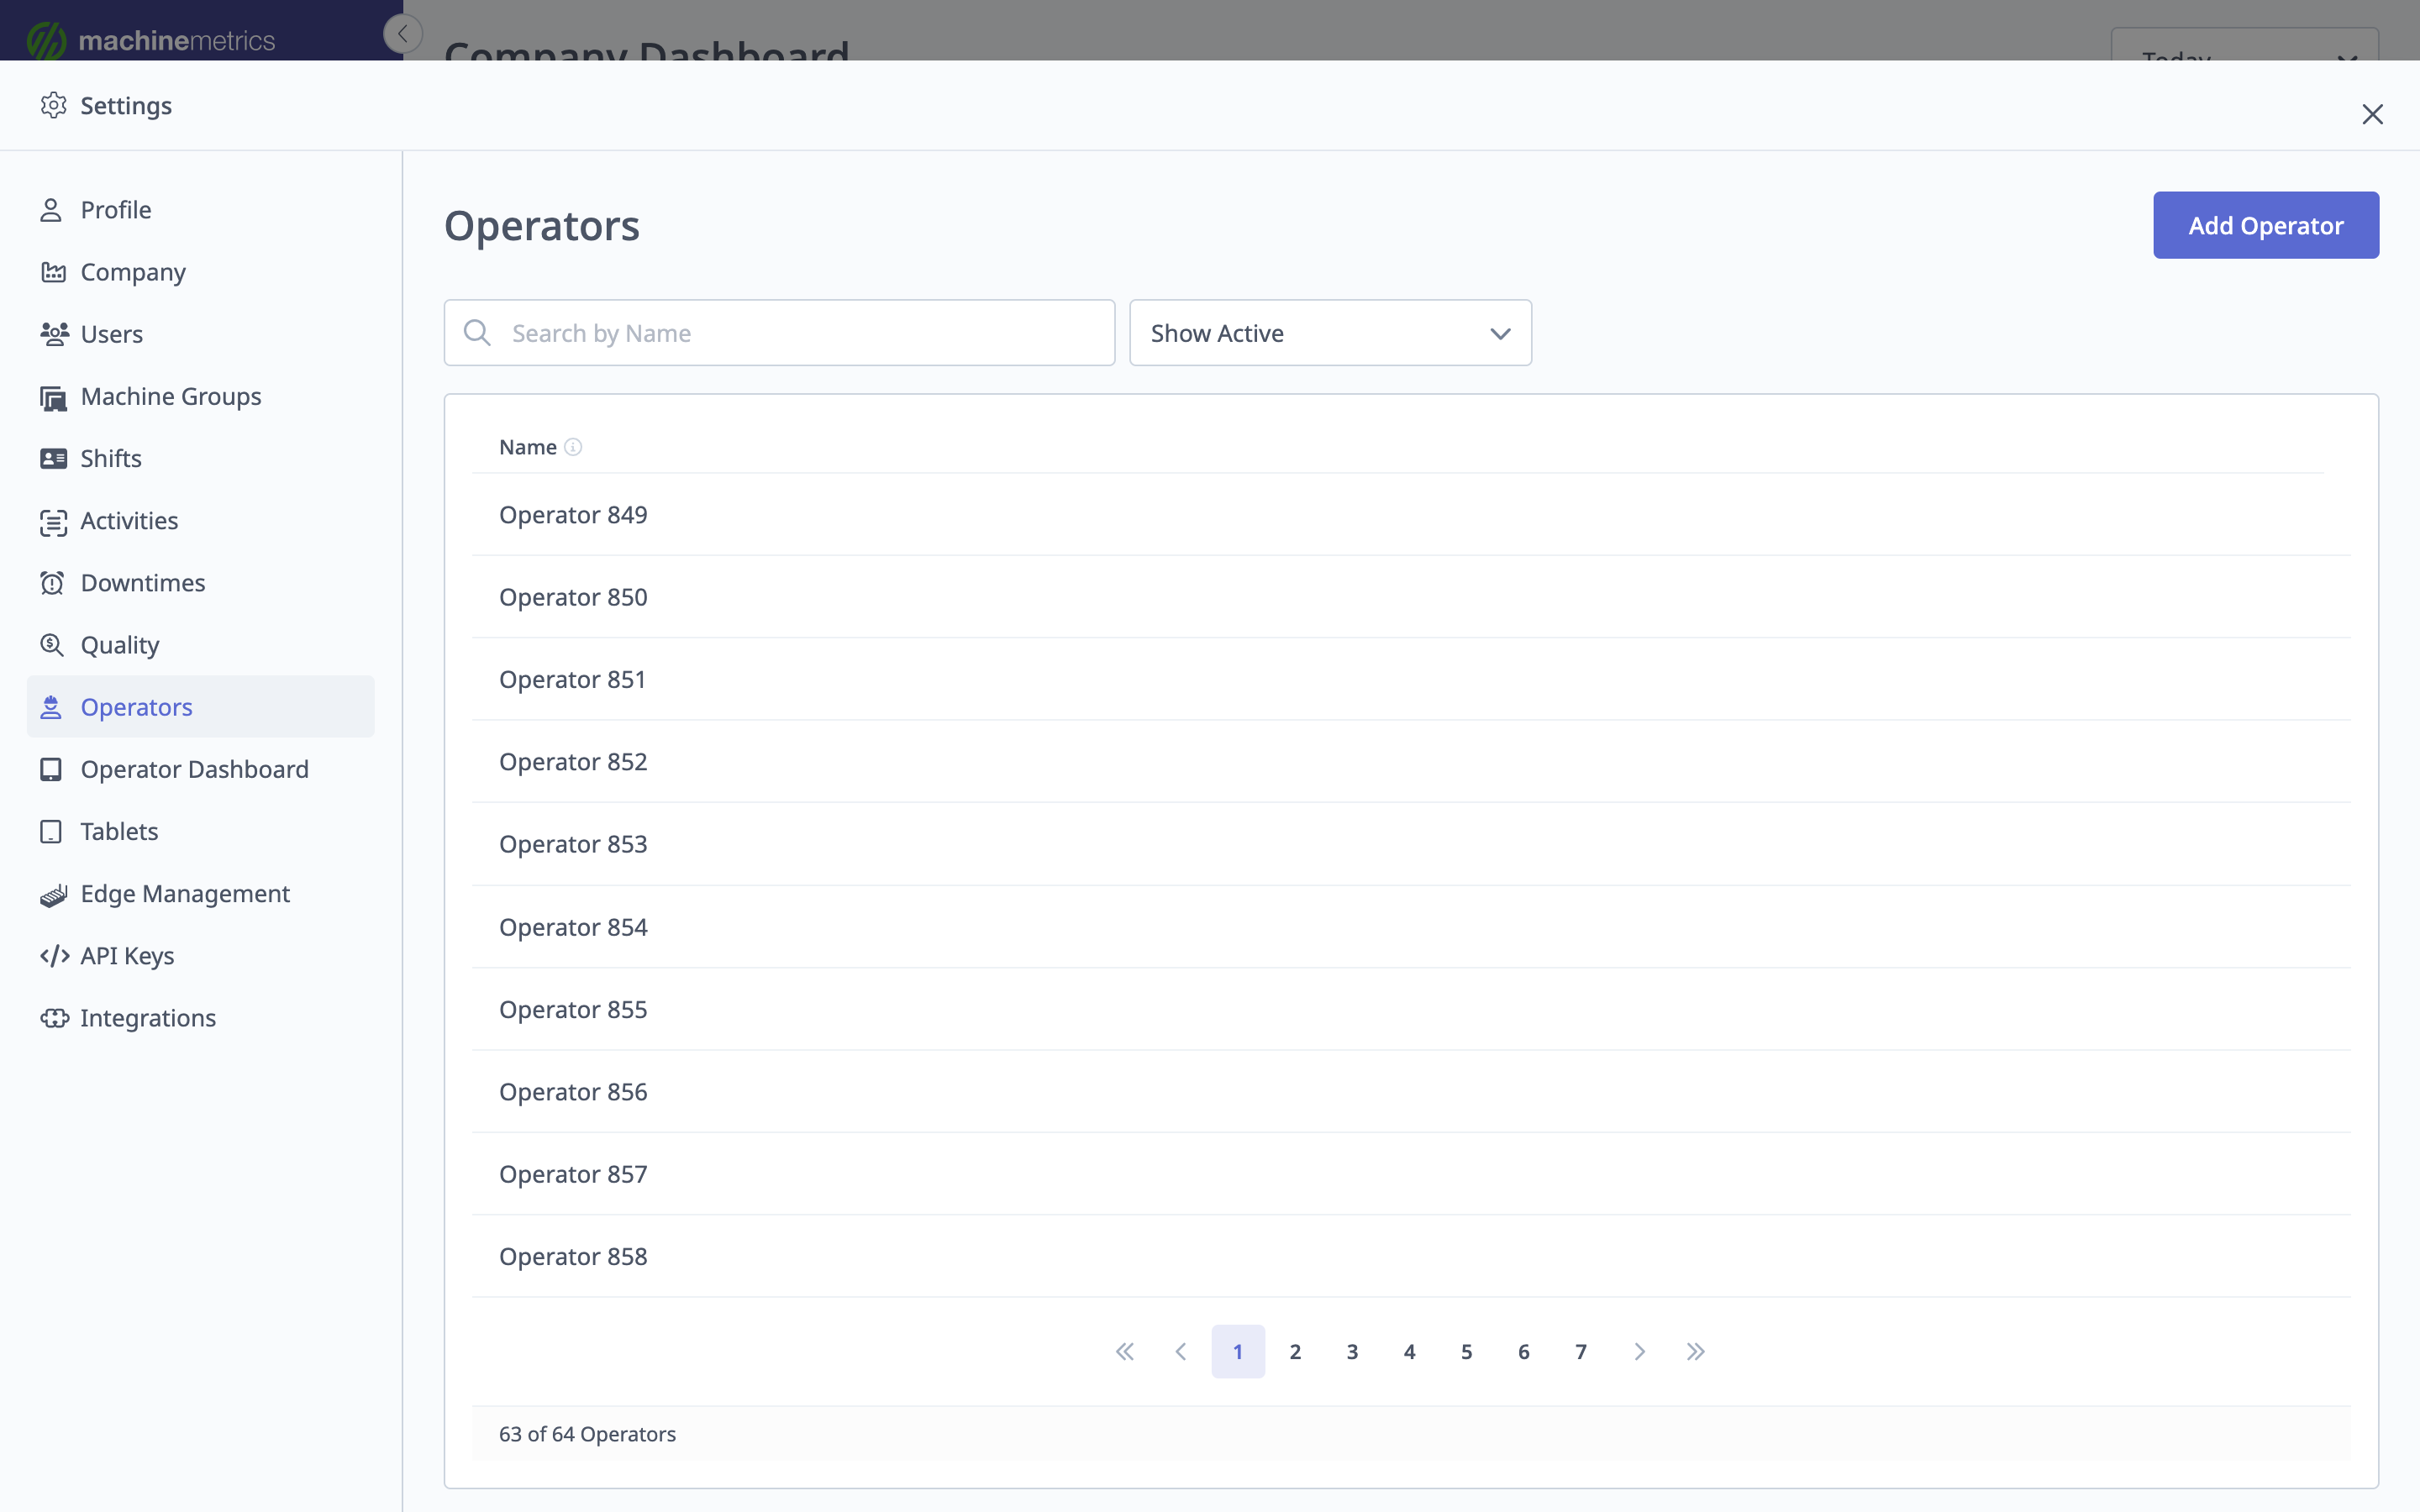
Task: Open the Shifts settings section
Action: coord(200,459)
